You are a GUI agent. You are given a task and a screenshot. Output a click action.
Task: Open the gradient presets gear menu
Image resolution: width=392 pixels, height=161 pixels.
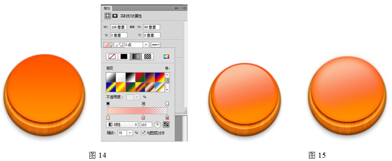pyautogui.click(x=167, y=68)
